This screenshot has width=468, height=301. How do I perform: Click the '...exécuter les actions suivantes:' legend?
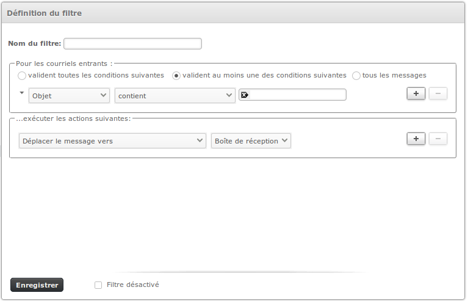[73, 118]
